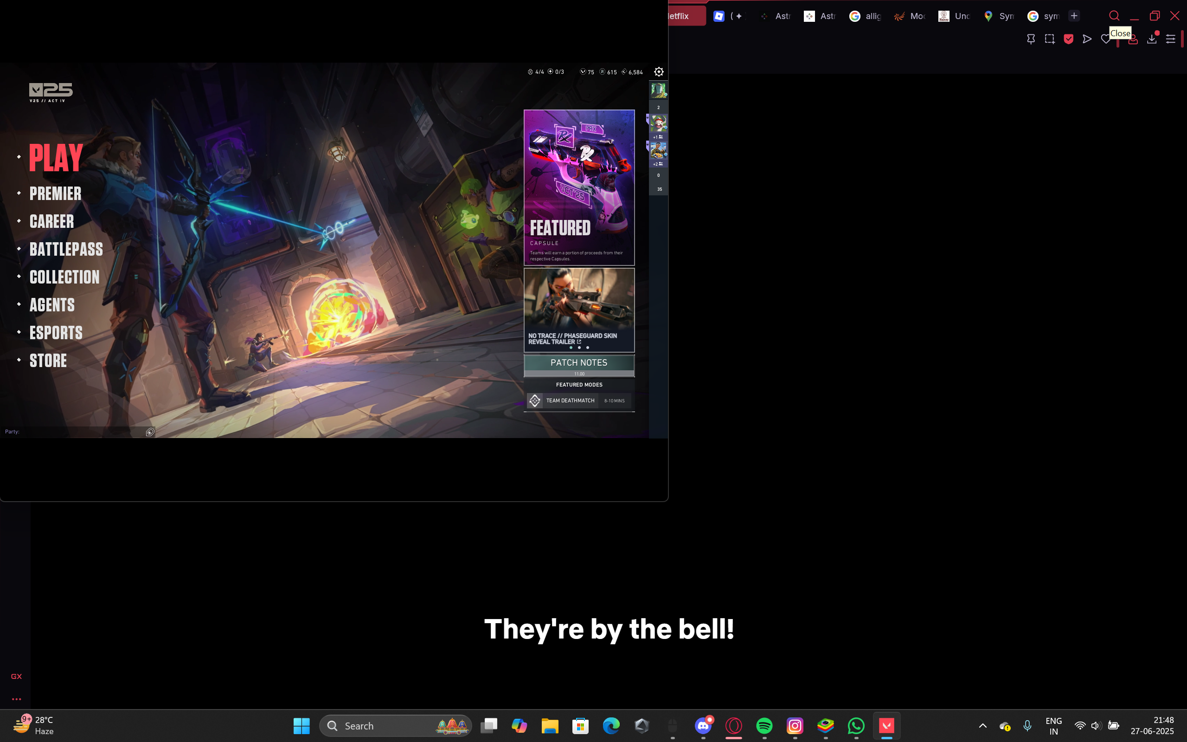Select the third carousel dot under trailer
Image resolution: width=1187 pixels, height=742 pixels.
tap(588, 348)
